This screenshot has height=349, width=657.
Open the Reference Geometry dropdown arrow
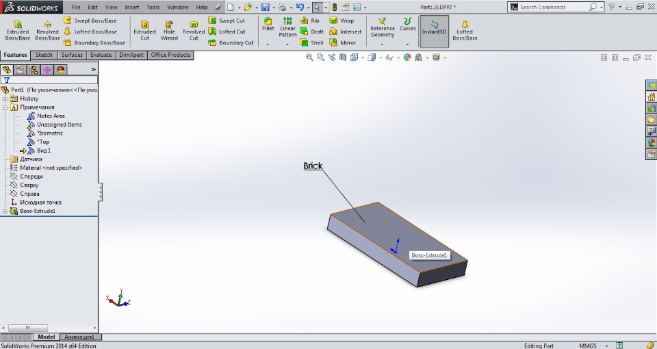[382, 44]
